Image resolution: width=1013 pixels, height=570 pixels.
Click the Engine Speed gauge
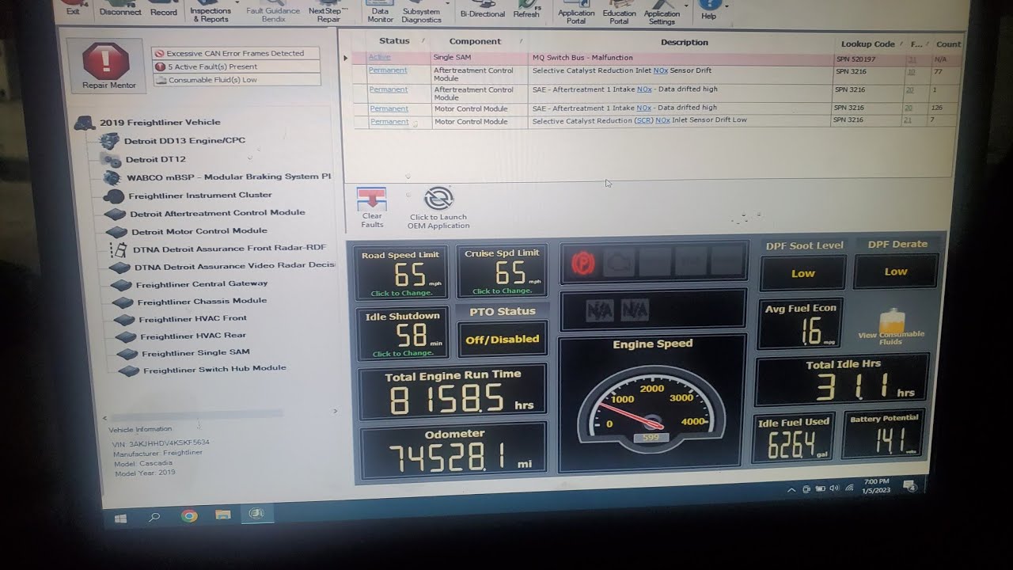pyautogui.click(x=652, y=402)
